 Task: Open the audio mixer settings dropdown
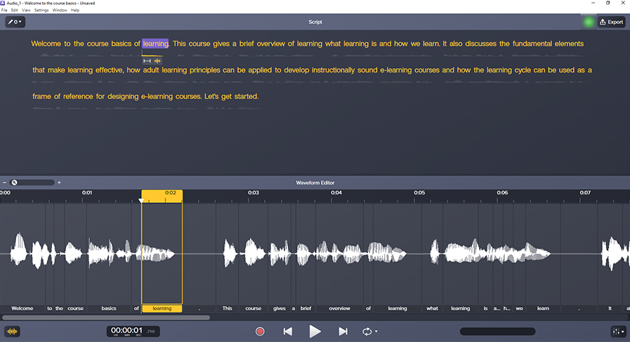click(618, 331)
